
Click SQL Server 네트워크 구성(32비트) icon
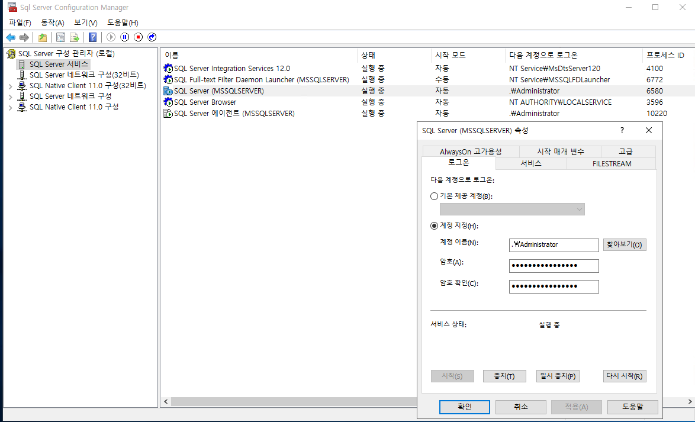22,75
